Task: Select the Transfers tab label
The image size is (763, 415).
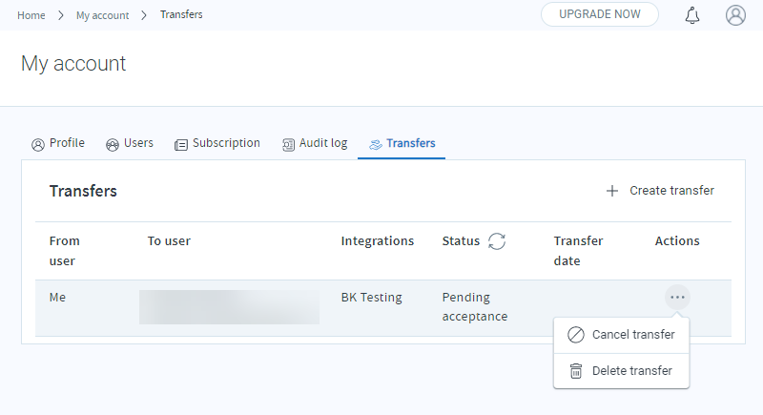Action: (x=411, y=143)
